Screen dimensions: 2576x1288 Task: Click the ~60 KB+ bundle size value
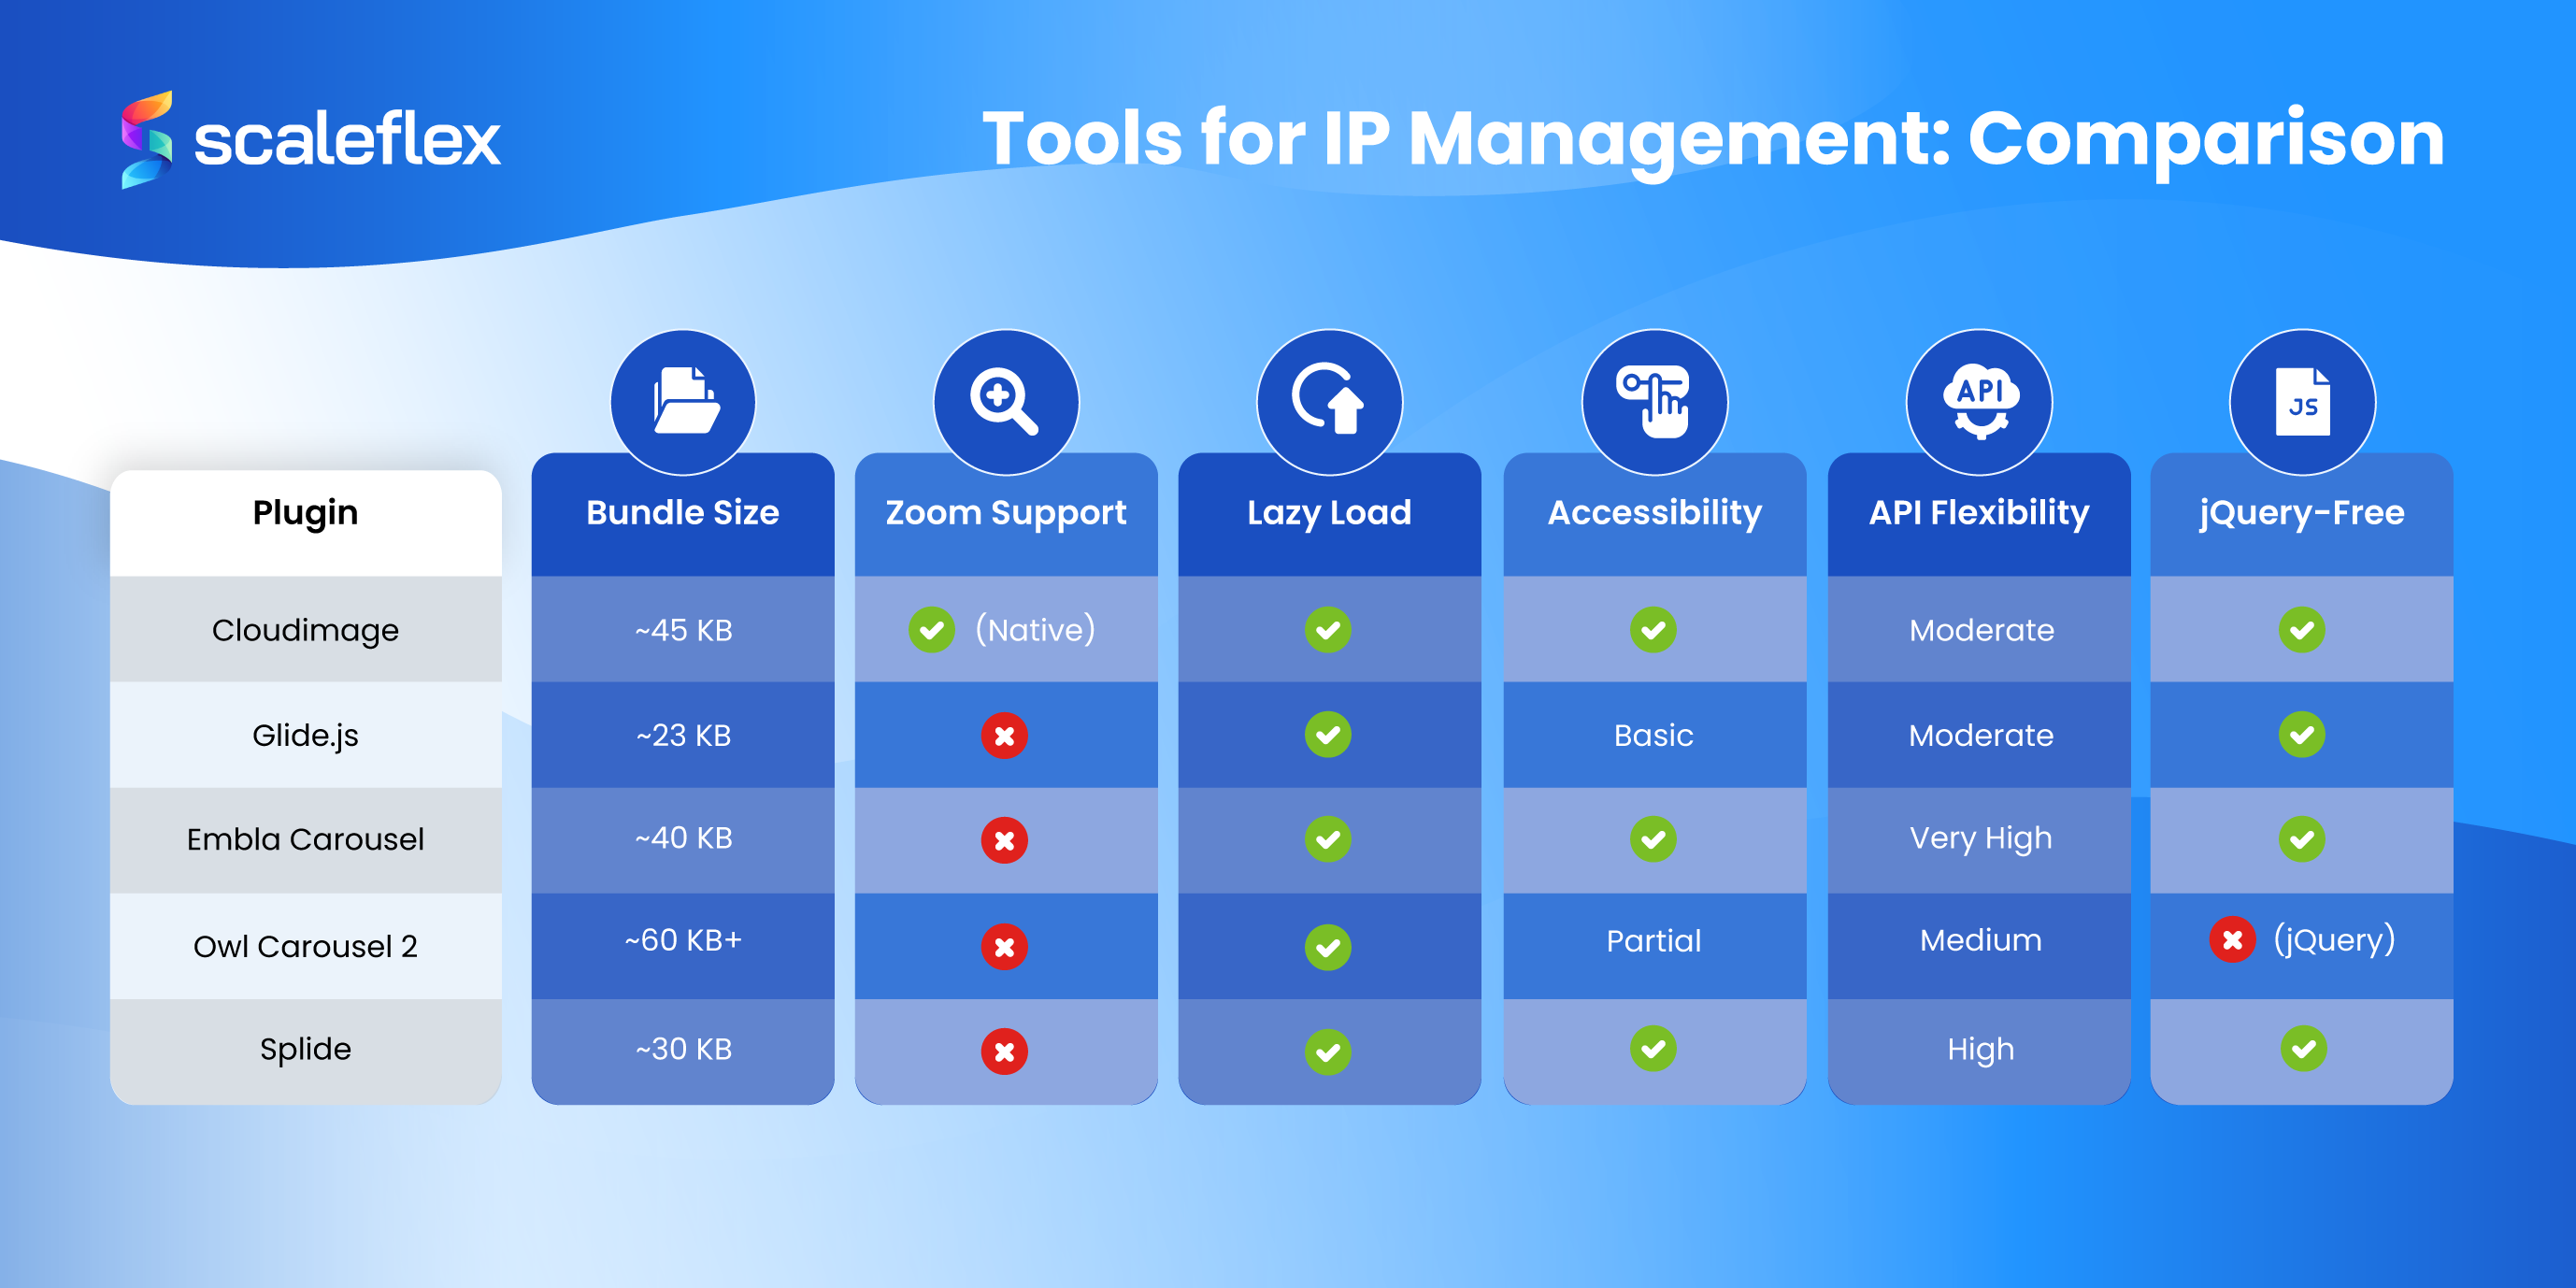(x=683, y=941)
